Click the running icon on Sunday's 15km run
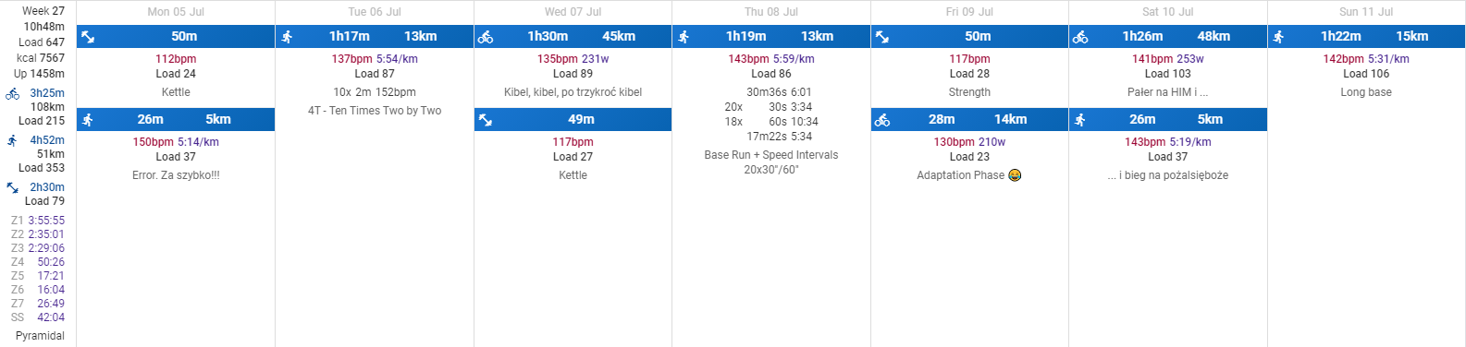The width and height of the screenshot is (1466, 347). [x=1279, y=37]
